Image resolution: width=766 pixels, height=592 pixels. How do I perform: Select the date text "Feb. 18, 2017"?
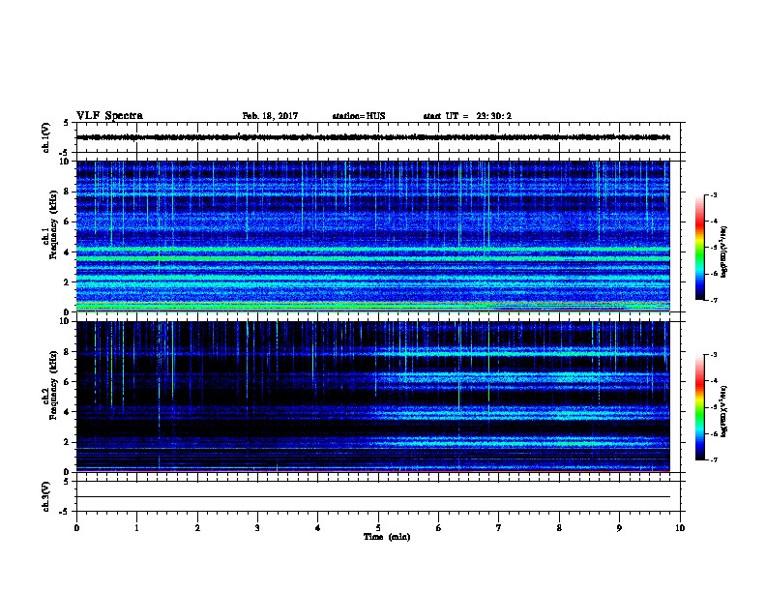tap(270, 116)
